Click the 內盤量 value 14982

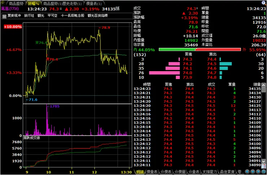click(x=191, y=40)
